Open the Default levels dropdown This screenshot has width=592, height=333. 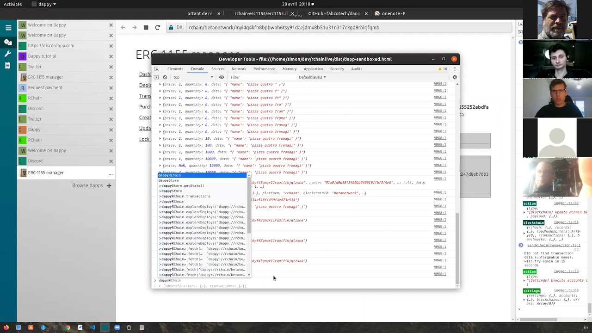tap(312, 77)
